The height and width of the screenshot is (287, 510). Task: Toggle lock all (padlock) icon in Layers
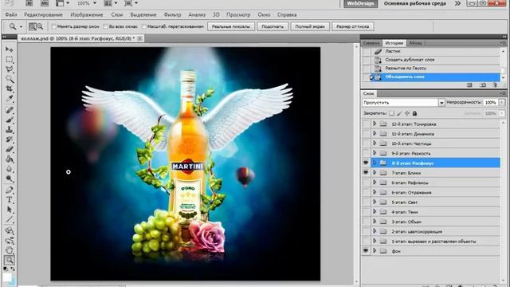coord(414,113)
